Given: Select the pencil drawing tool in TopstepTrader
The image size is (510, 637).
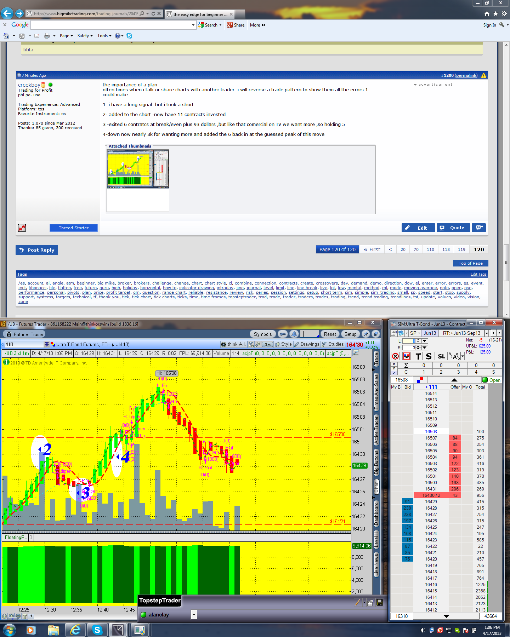Looking at the screenshot, I should click(x=358, y=603).
